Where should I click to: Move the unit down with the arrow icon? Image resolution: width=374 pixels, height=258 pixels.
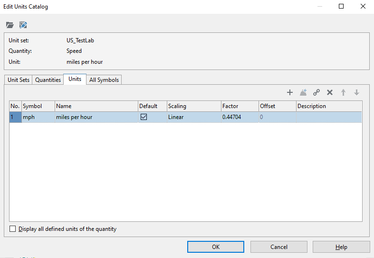coord(356,92)
